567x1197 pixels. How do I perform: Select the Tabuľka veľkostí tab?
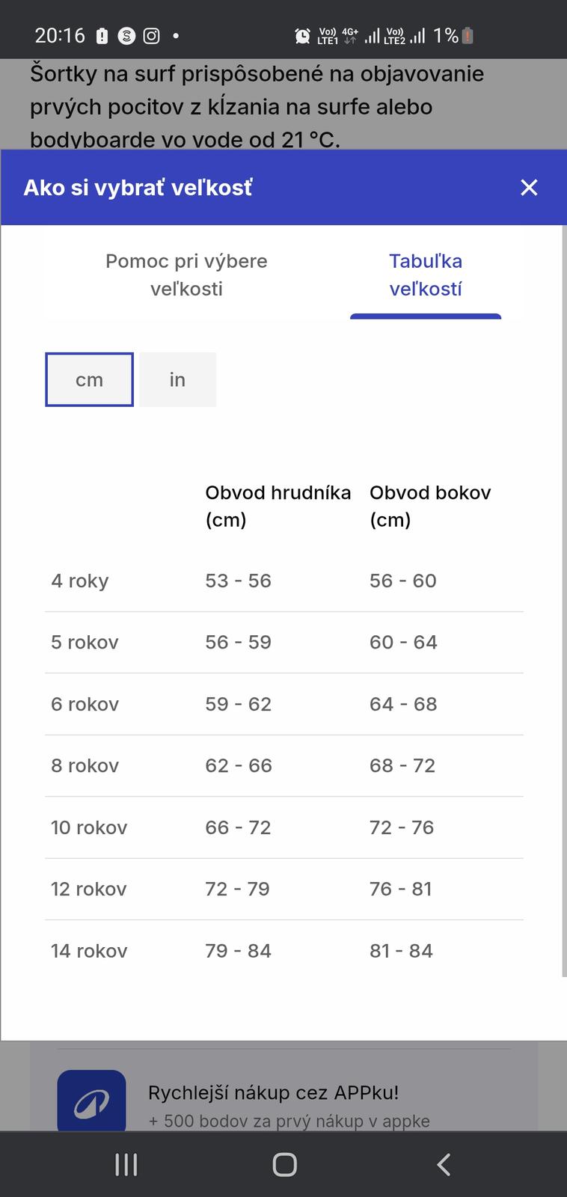(x=425, y=275)
